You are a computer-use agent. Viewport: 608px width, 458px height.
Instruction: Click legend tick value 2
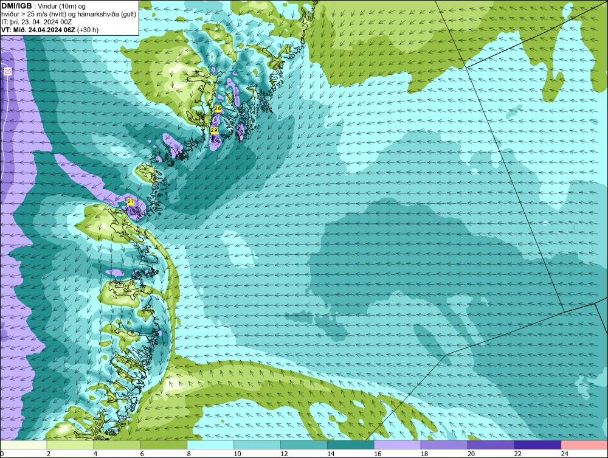click(x=49, y=454)
